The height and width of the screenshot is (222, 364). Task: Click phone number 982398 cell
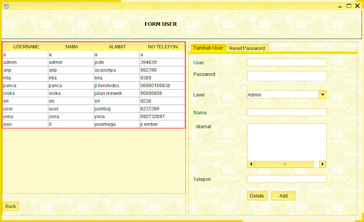point(162,70)
